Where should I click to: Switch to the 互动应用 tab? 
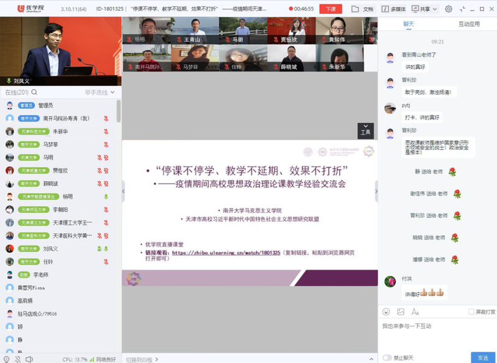[468, 24]
